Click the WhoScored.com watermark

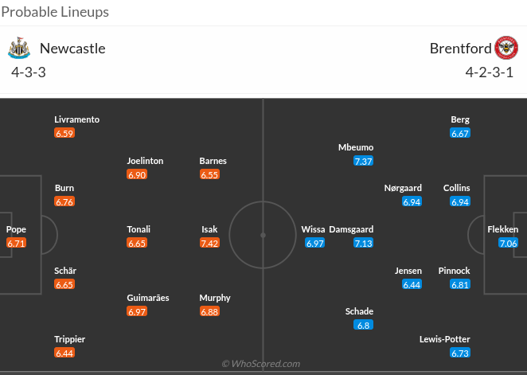(x=261, y=364)
